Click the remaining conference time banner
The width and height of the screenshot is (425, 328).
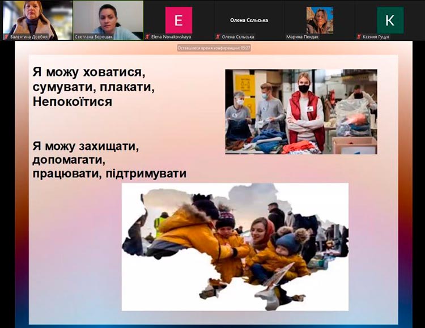coord(214,48)
